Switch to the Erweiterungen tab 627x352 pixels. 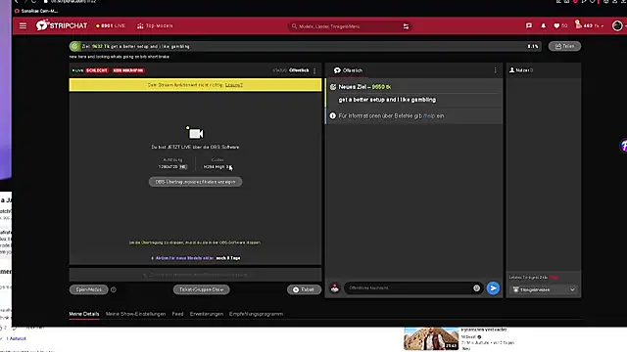coord(207,314)
